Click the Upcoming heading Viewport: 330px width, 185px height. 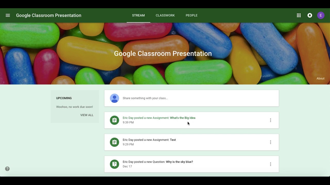(64, 98)
